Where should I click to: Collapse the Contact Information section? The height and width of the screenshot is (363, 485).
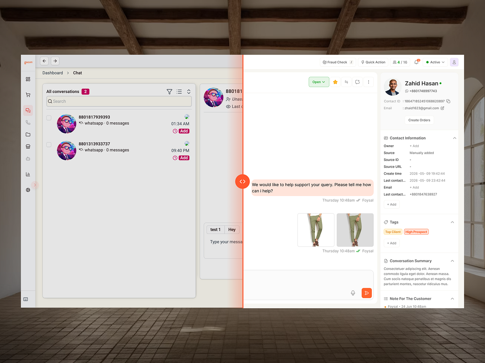(454, 138)
